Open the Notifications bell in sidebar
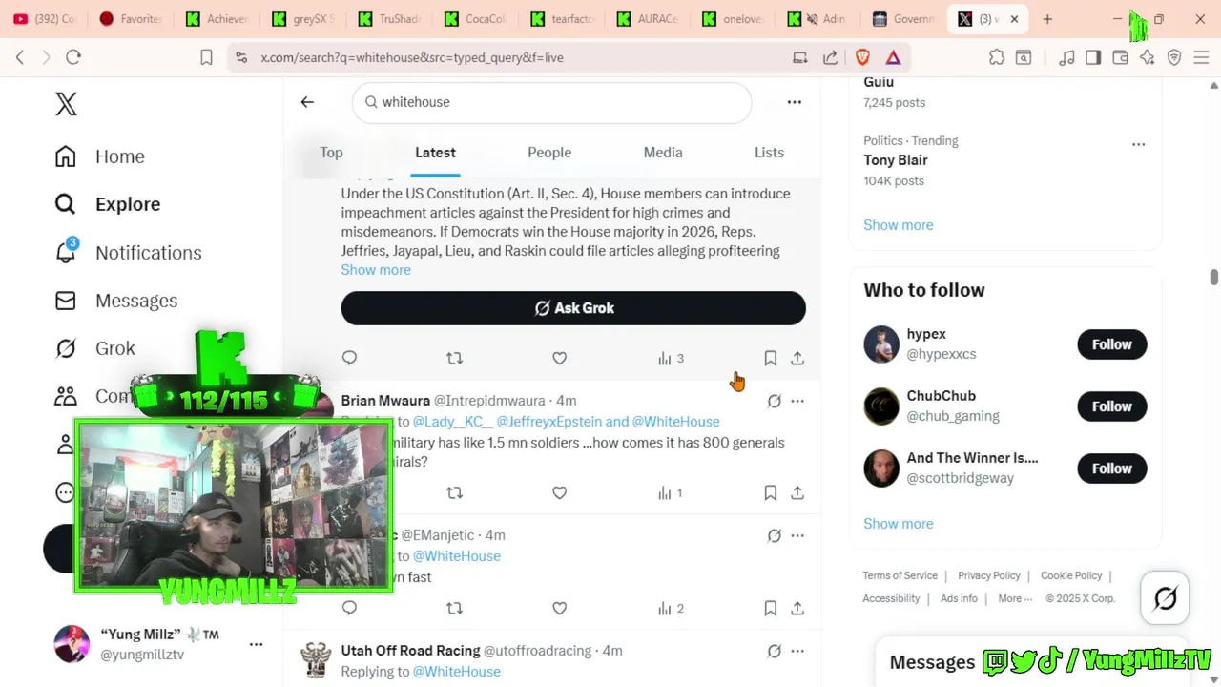The image size is (1221, 687). click(x=65, y=252)
